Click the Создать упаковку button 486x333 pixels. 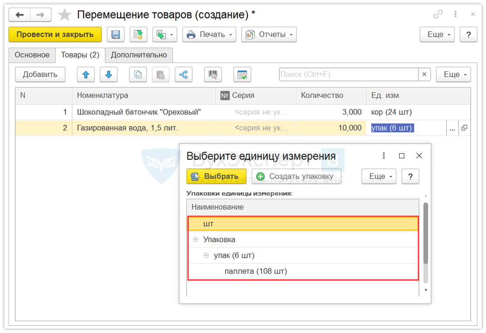296,176
